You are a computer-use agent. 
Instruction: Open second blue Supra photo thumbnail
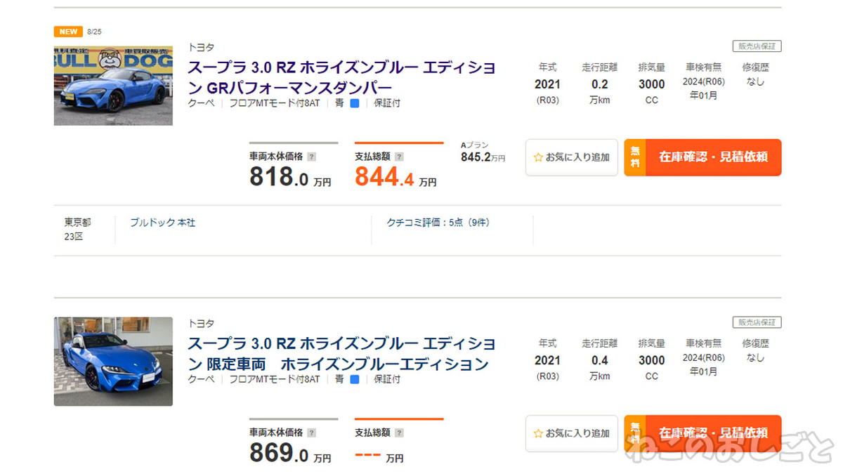(x=113, y=362)
